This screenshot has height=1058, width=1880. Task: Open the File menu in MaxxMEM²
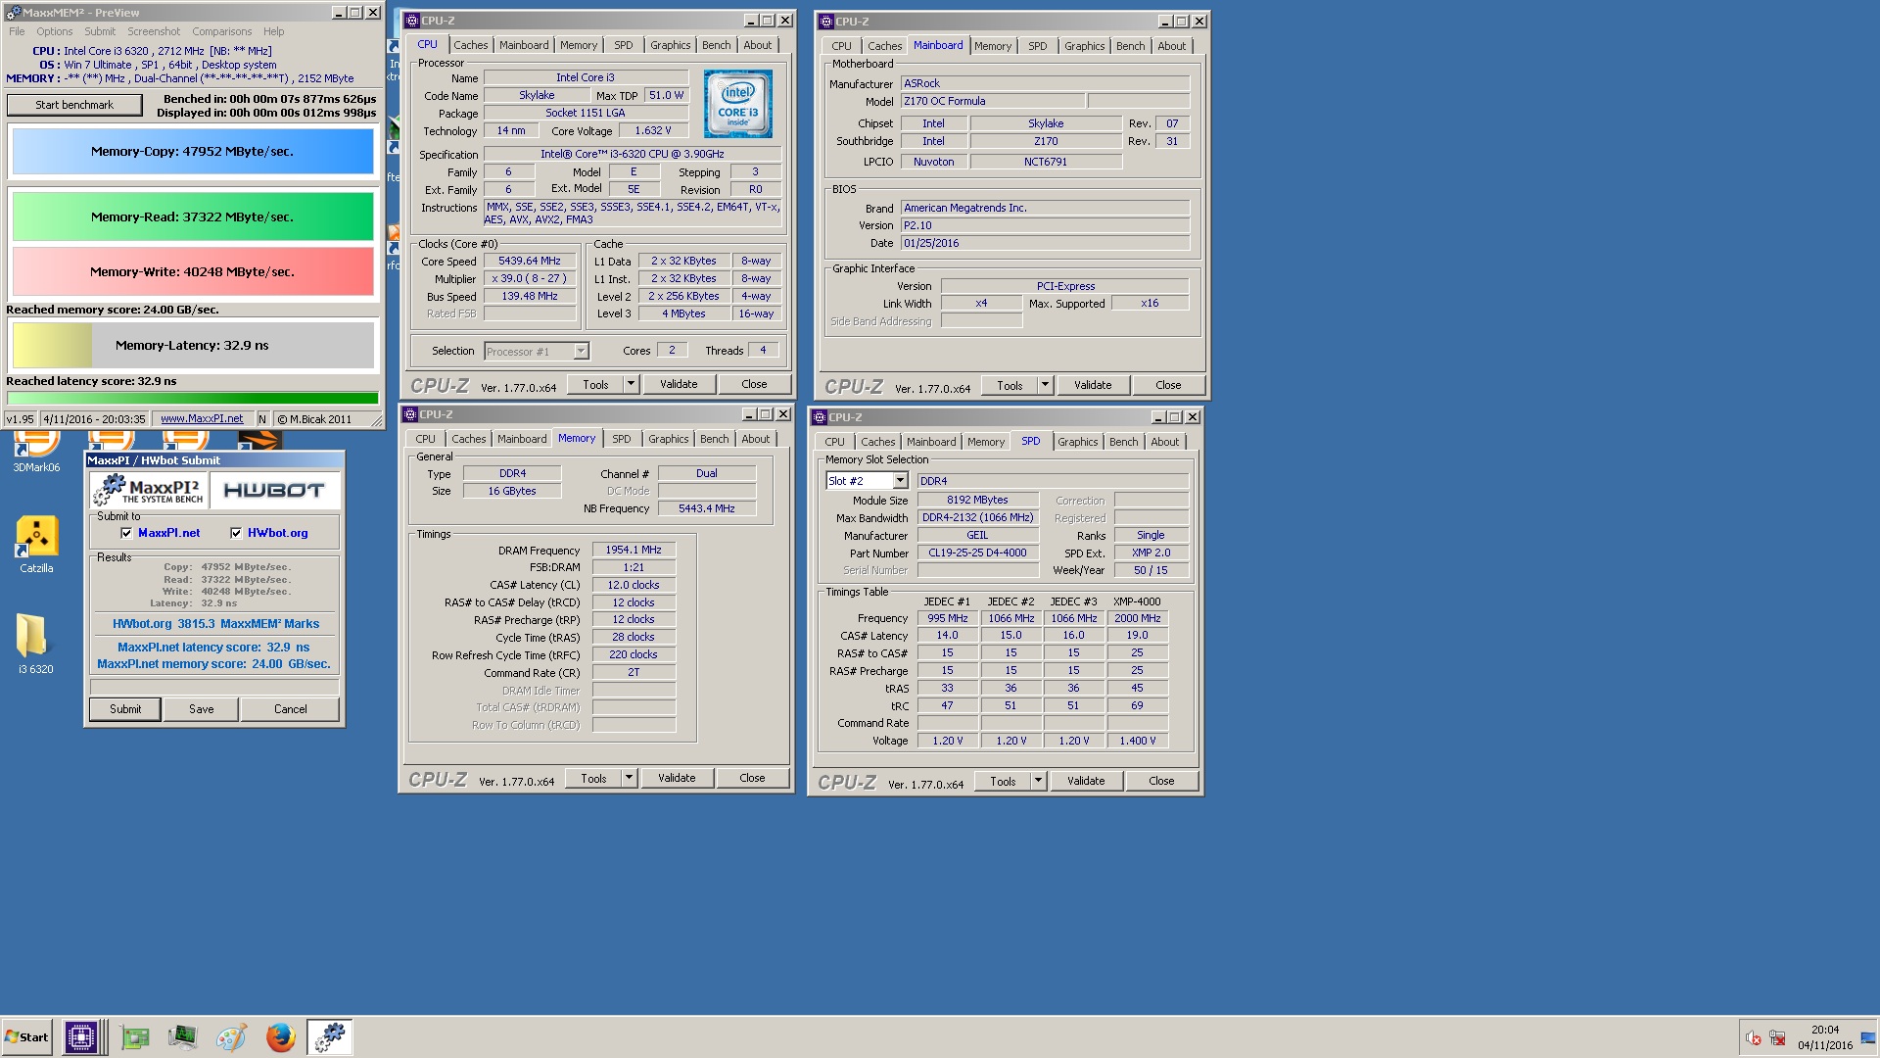17,31
